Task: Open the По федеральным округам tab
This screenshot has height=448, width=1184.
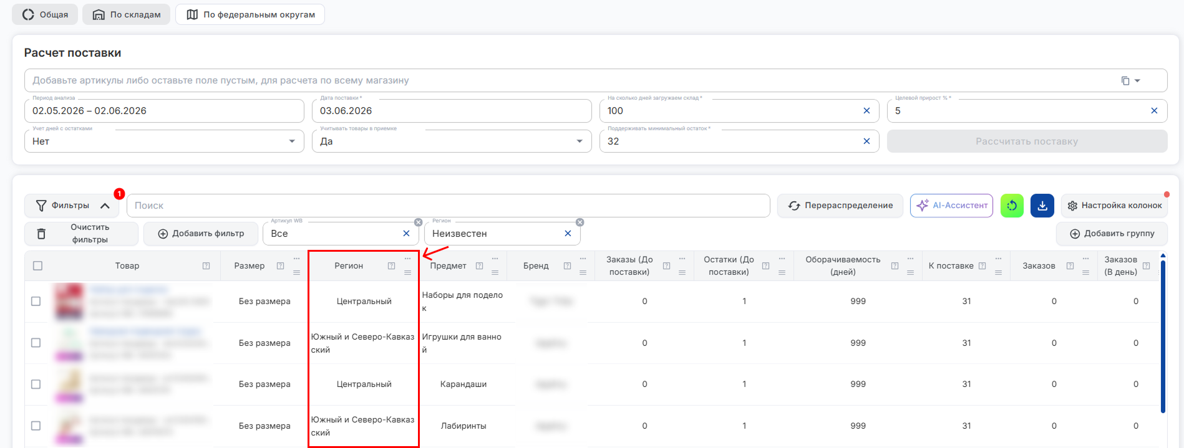Action: tap(250, 14)
